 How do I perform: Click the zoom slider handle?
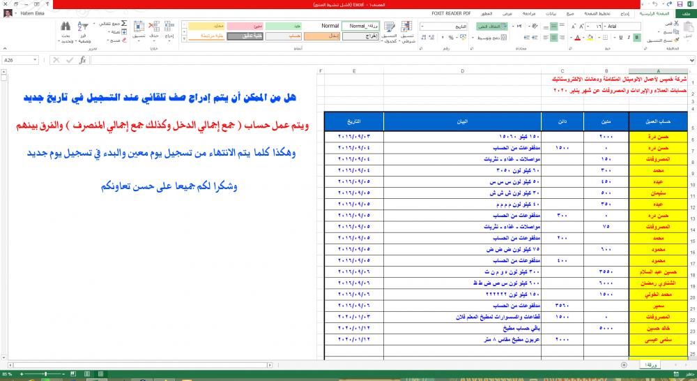(45, 374)
